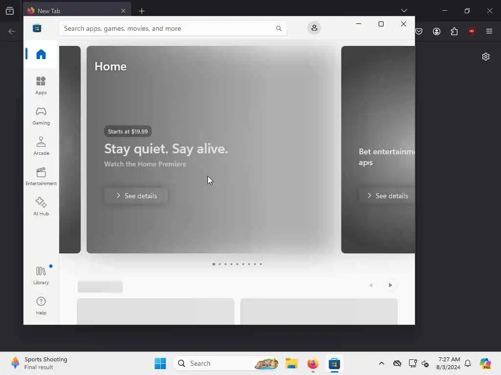Screen dimensions: 501x375
Task: Open File Explorer from taskbar
Action: point(292,363)
